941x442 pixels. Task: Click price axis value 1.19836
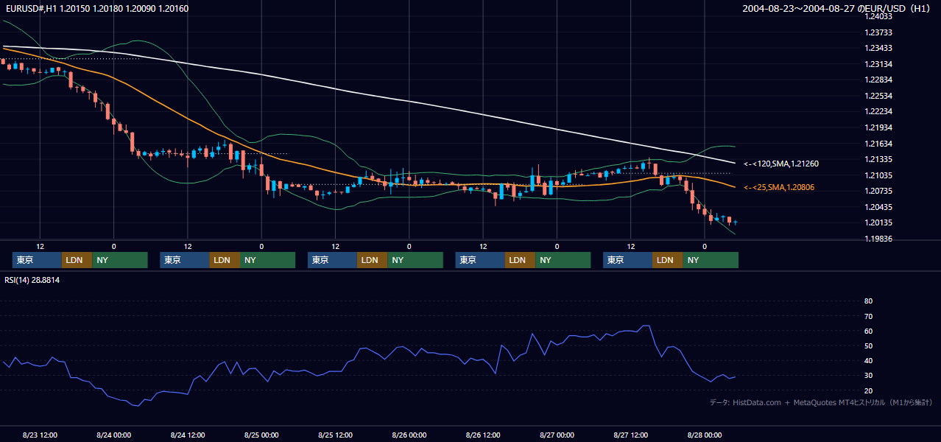point(878,239)
